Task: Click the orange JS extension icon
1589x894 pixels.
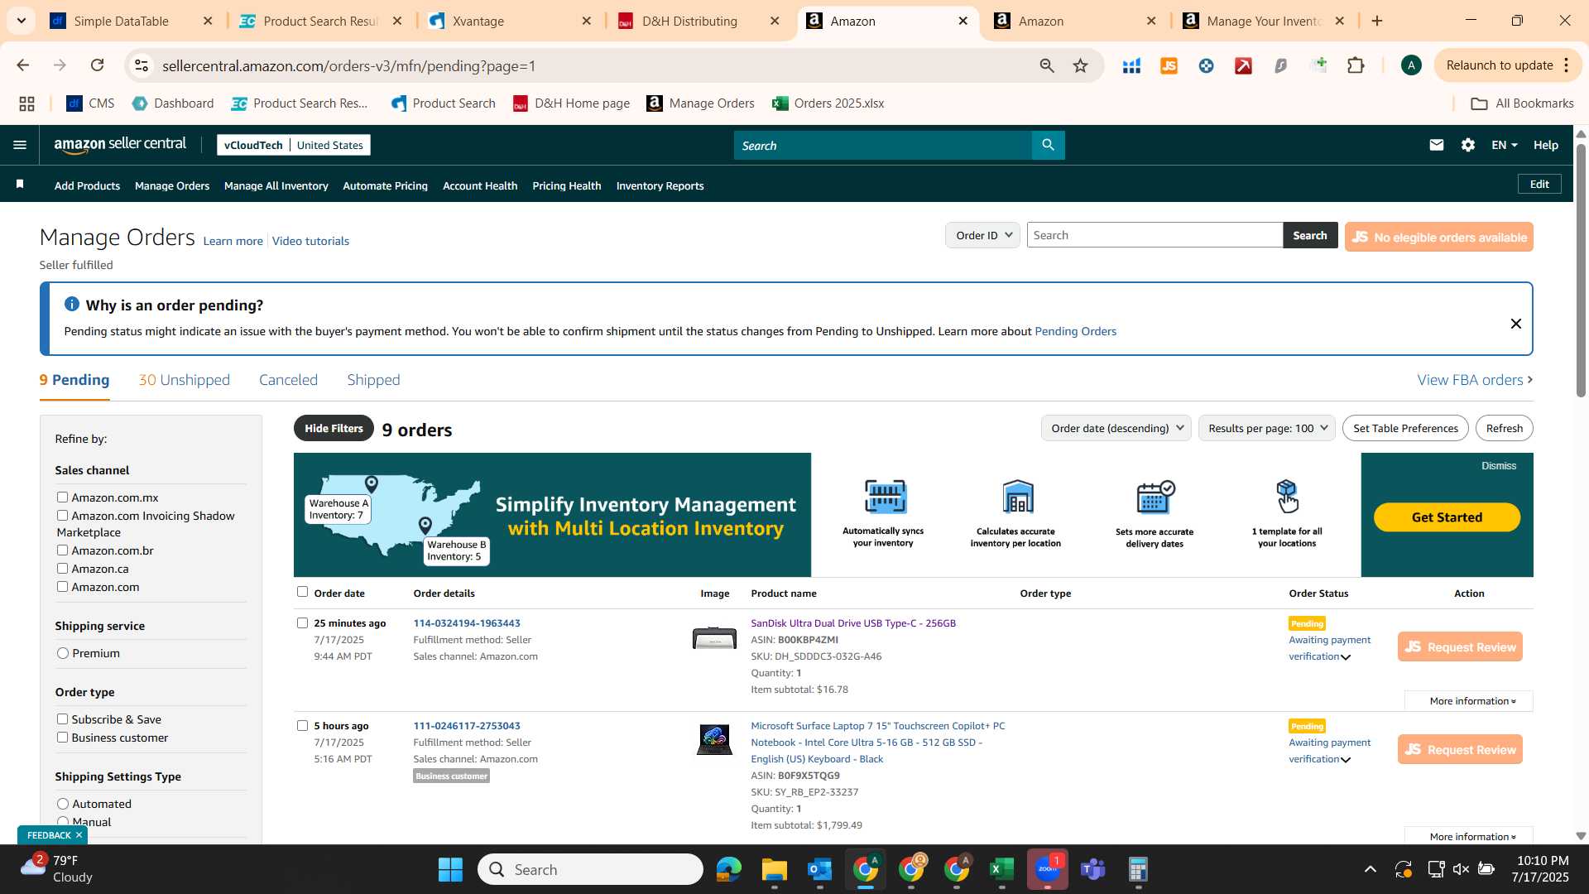Action: point(1169,65)
